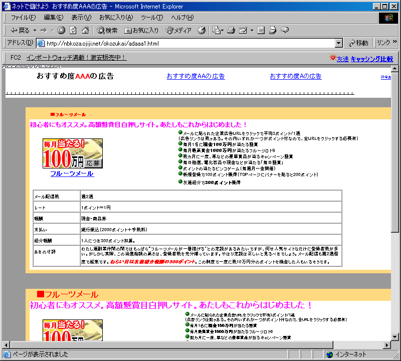Open the おすすめ度Aの広告 link
Viewport: 401px width, 361px height.
pyautogui.click(x=296, y=76)
